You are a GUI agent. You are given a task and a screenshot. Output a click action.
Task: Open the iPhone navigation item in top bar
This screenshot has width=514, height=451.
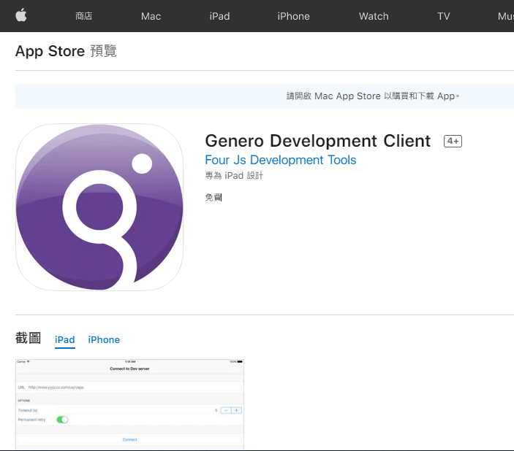pyautogui.click(x=293, y=16)
